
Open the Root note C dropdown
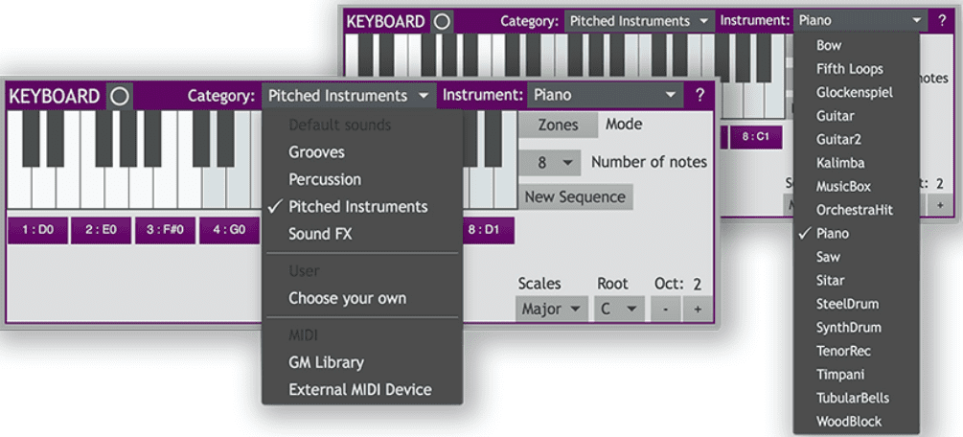[618, 309]
